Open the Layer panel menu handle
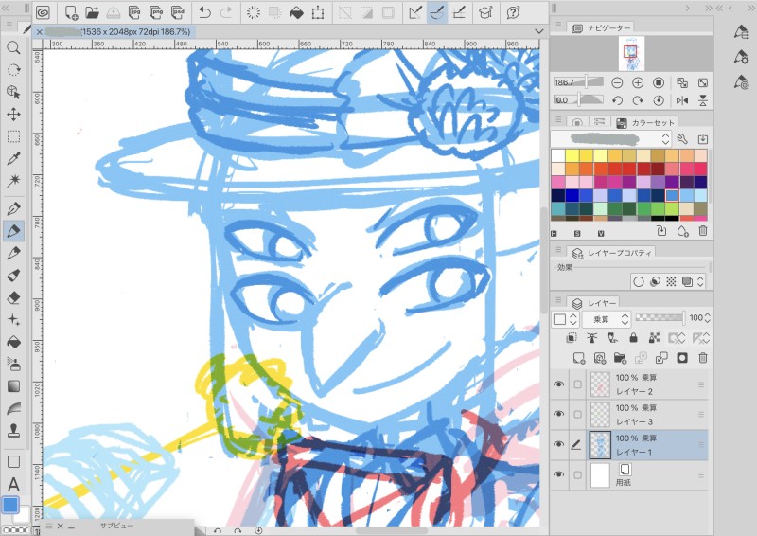The width and height of the screenshot is (757, 536). 558,300
